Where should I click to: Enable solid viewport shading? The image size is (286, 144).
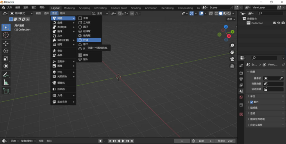click(x=221, y=13)
